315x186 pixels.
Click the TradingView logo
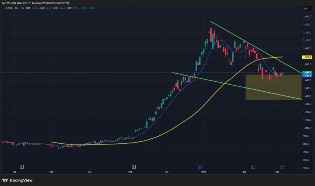(18, 180)
